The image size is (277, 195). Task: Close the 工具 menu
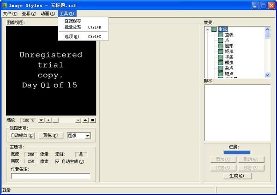tap(67, 13)
